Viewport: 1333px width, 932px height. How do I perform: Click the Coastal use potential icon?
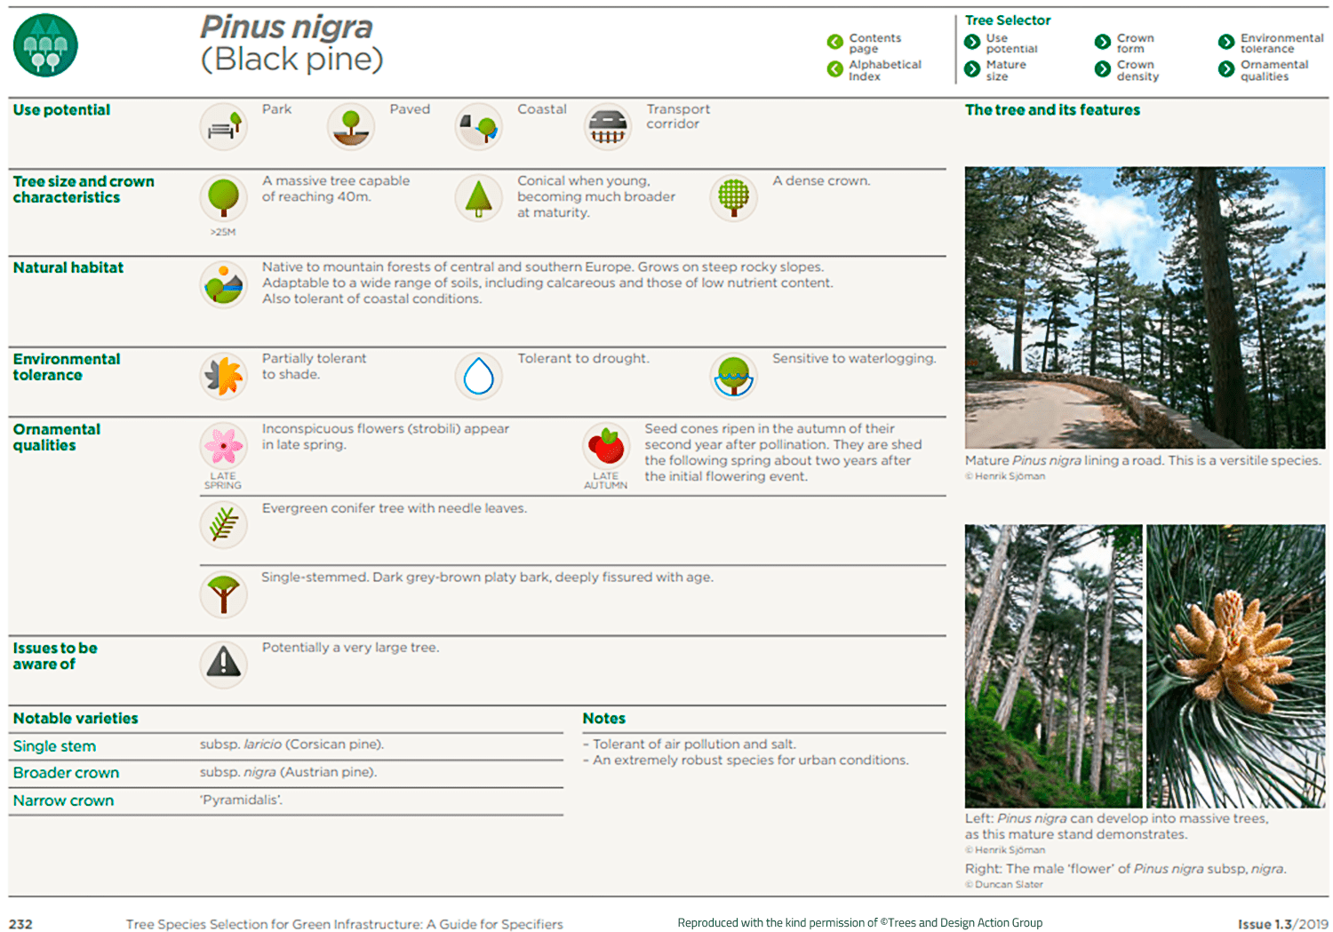tap(479, 126)
